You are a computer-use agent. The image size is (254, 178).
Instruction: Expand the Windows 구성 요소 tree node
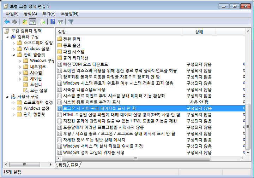20,61
